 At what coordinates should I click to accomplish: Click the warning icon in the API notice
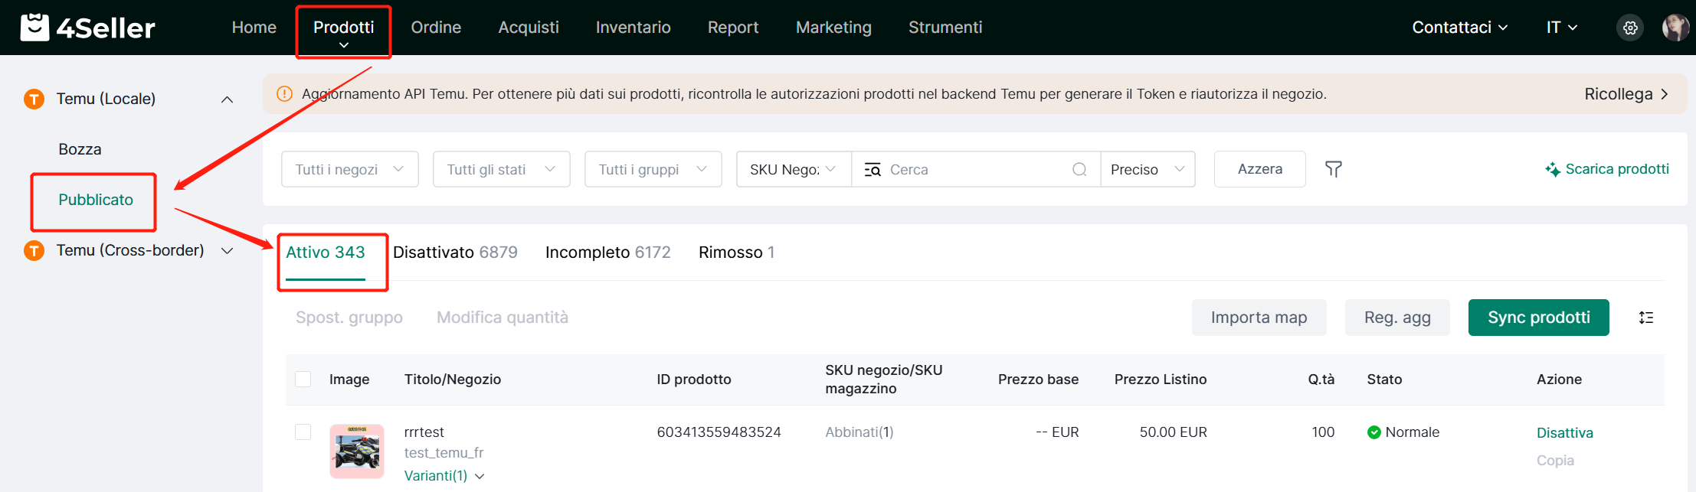[x=284, y=93]
